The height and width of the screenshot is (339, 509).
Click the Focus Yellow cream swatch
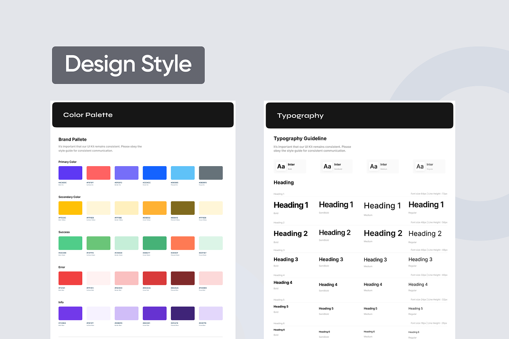pos(211,208)
